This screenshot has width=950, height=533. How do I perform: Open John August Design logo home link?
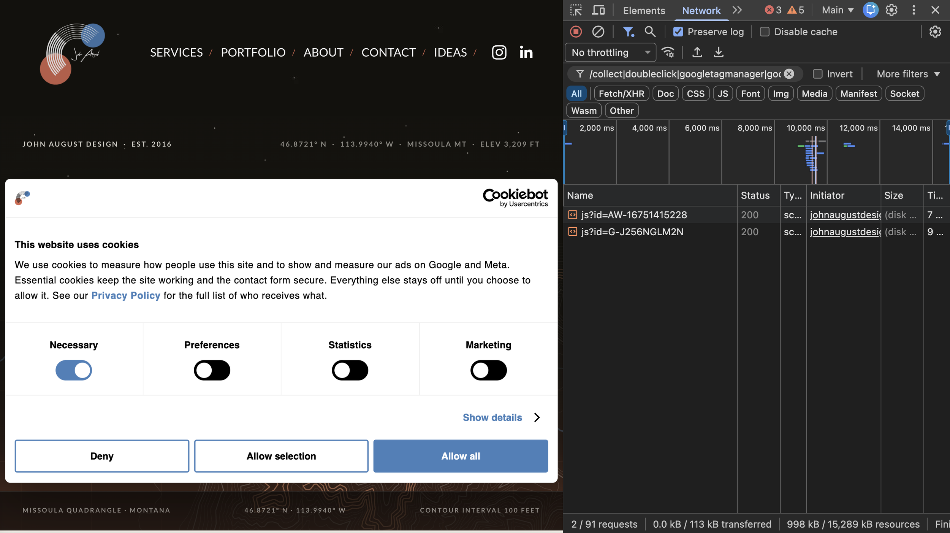click(72, 54)
